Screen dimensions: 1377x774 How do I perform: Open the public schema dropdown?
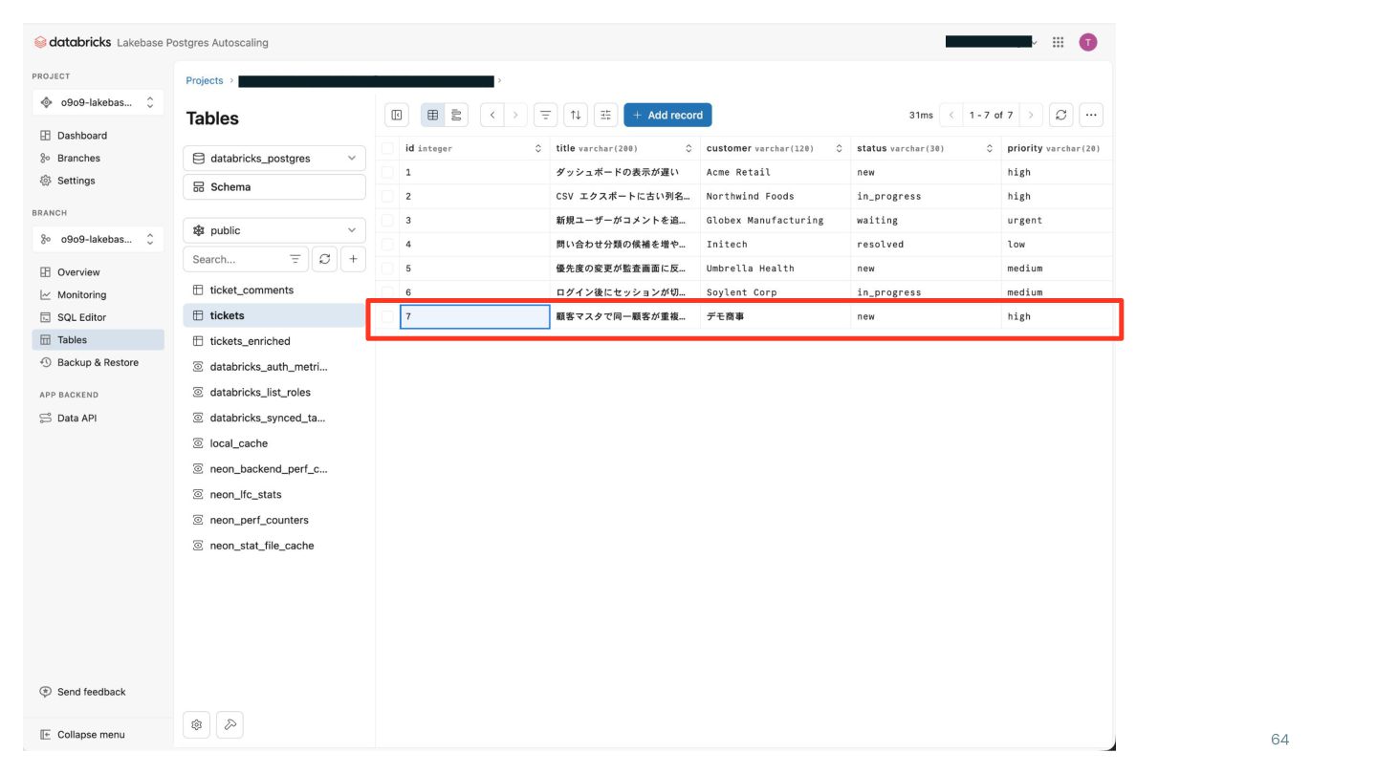point(274,230)
